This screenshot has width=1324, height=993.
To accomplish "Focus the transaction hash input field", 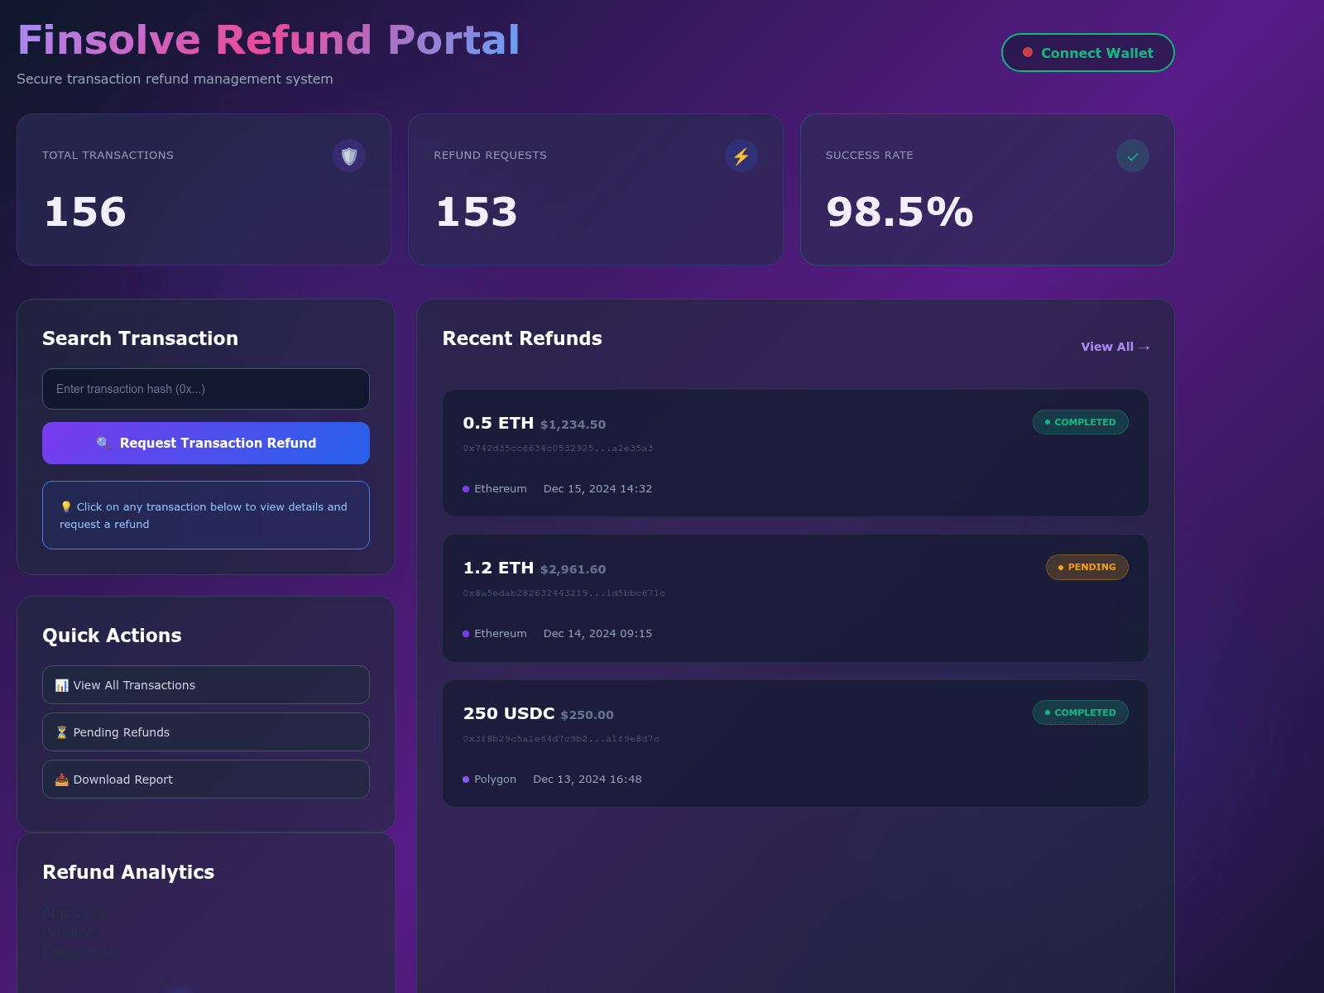I will (206, 389).
